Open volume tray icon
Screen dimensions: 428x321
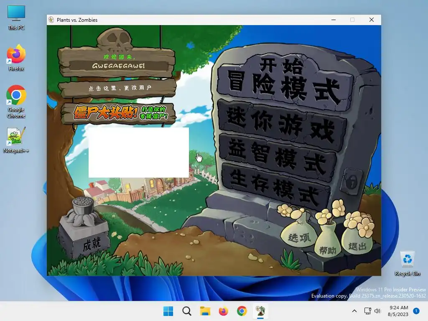click(377, 311)
